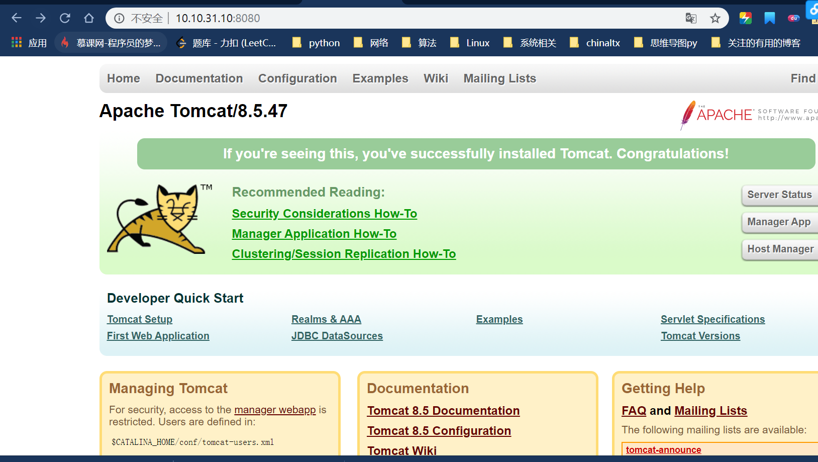Open the Linux bookmarks folder
The height and width of the screenshot is (462, 818).
click(x=469, y=43)
